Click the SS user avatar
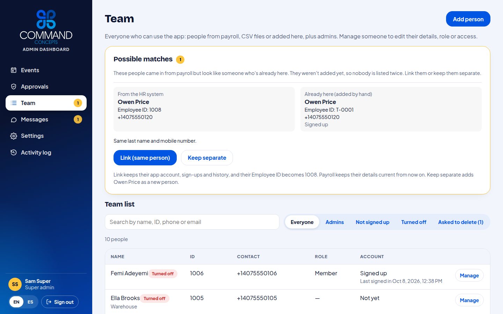503x314 pixels. 15,284
